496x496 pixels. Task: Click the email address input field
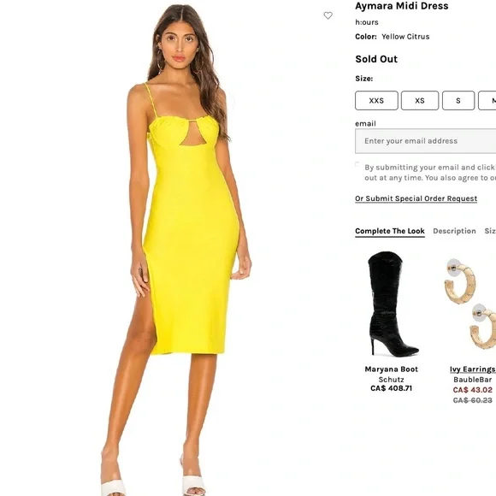[426, 141]
